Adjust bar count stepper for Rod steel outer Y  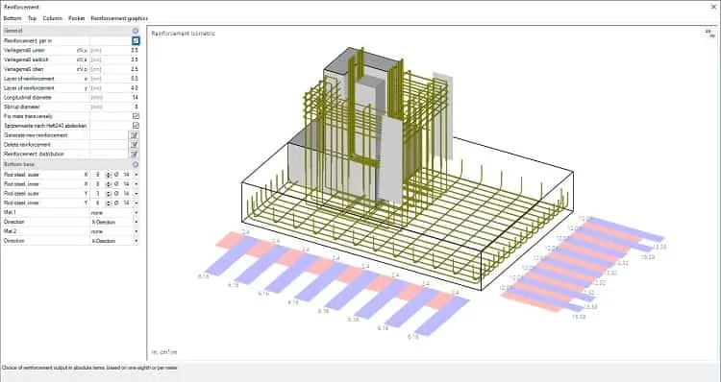coord(108,193)
